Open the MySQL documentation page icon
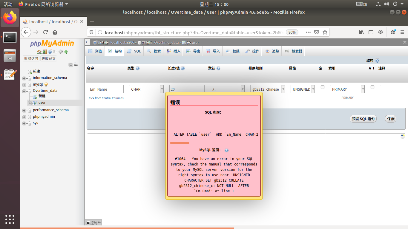Image resolution: width=408 pixels, height=229 pixels. [55, 52]
